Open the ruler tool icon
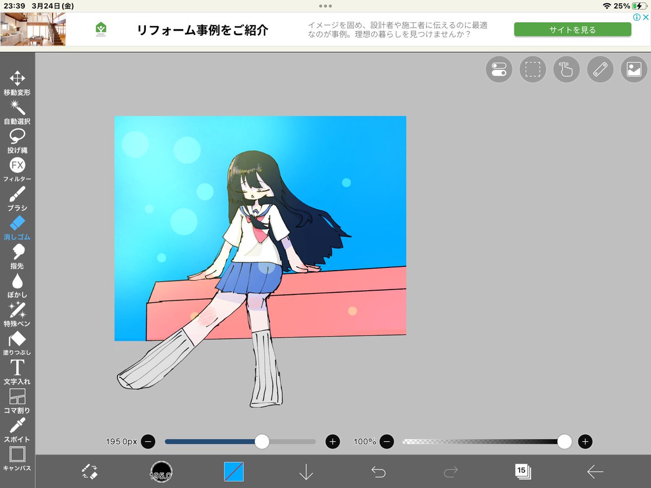The height and width of the screenshot is (488, 651). pyautogui.click(x=600, y=69)
